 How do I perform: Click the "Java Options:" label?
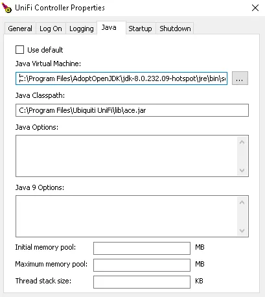pos(37,127)
